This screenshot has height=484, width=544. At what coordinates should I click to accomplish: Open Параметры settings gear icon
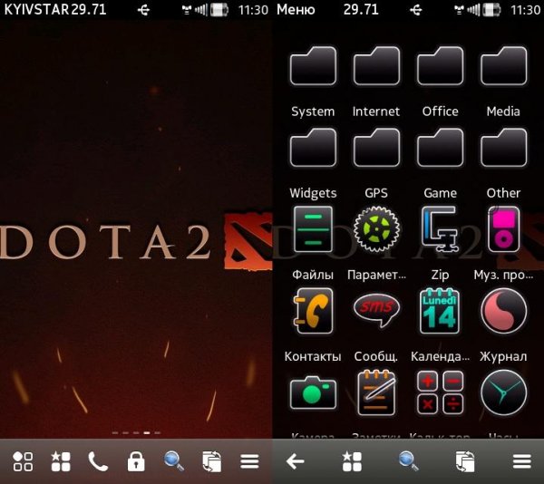pos(376,228)
